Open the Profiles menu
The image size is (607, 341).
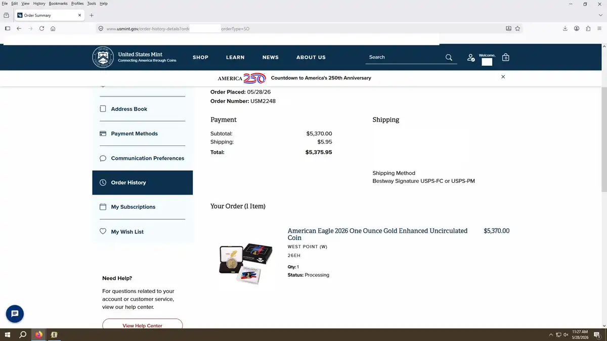(x=77, y=4)
